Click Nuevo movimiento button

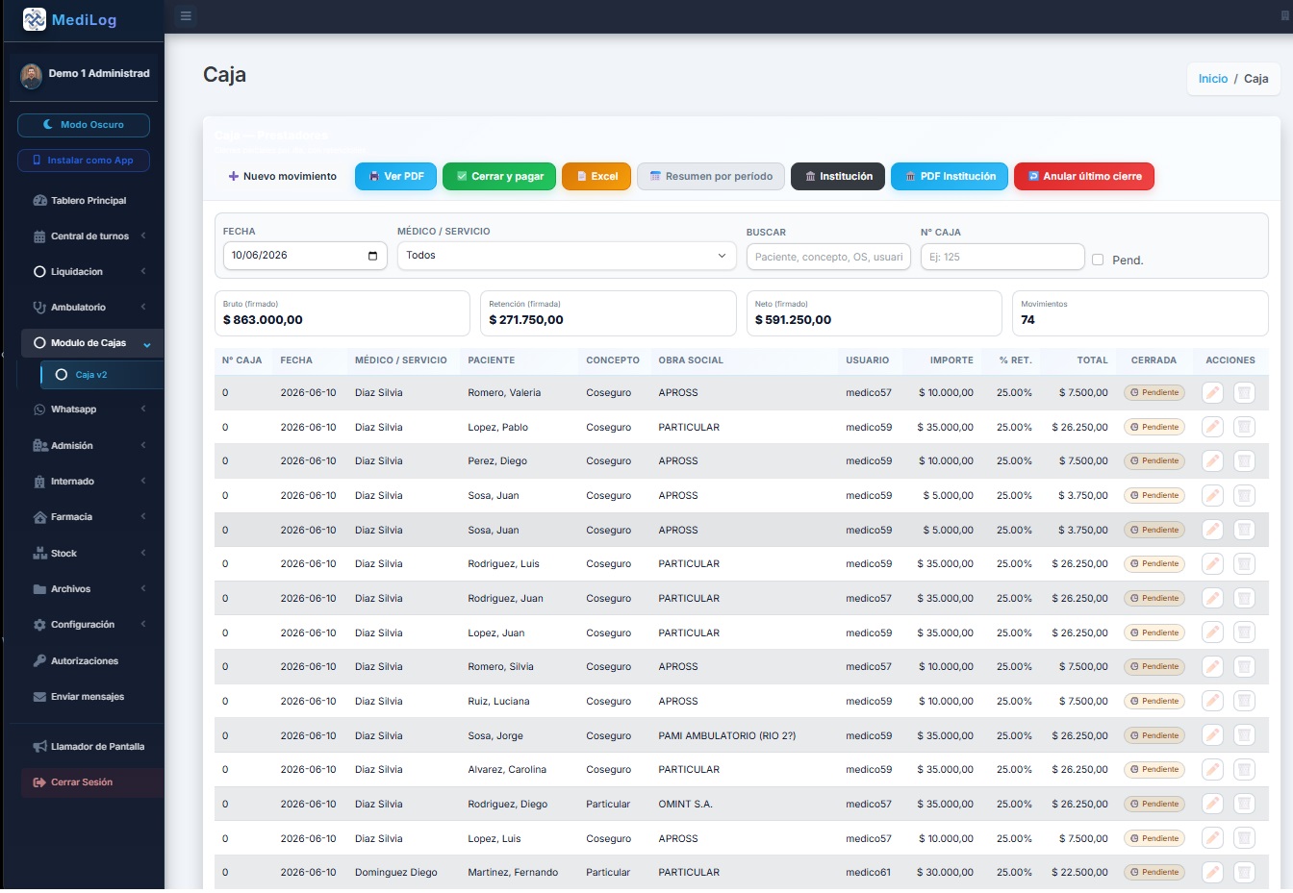pos(282,177)
